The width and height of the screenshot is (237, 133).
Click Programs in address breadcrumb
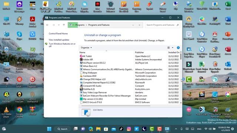(80, 25)
